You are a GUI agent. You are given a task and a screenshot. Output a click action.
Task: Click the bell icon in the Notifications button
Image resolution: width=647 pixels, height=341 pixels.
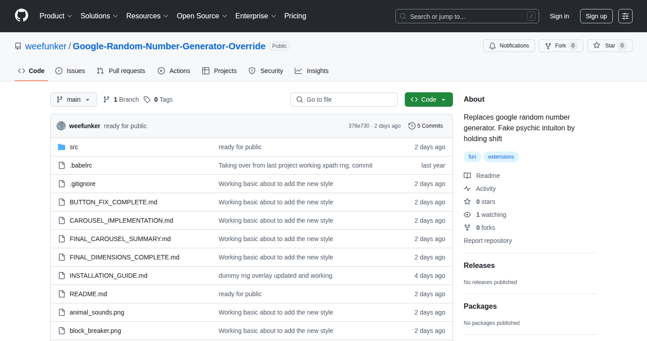(492, 46)
